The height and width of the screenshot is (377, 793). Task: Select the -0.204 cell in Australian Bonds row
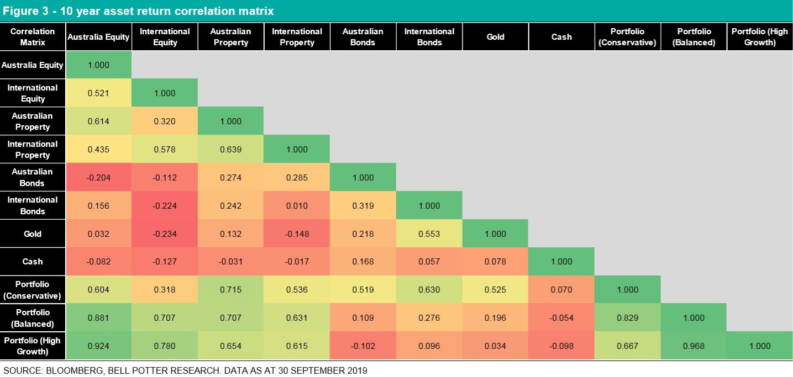(x=98, y=178)
